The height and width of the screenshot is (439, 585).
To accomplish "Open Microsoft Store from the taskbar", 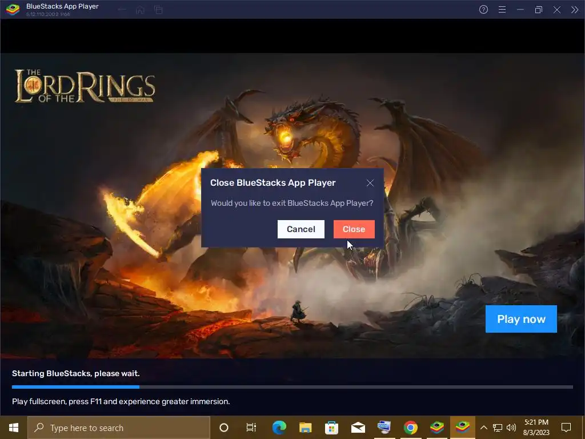I will 331,428.
